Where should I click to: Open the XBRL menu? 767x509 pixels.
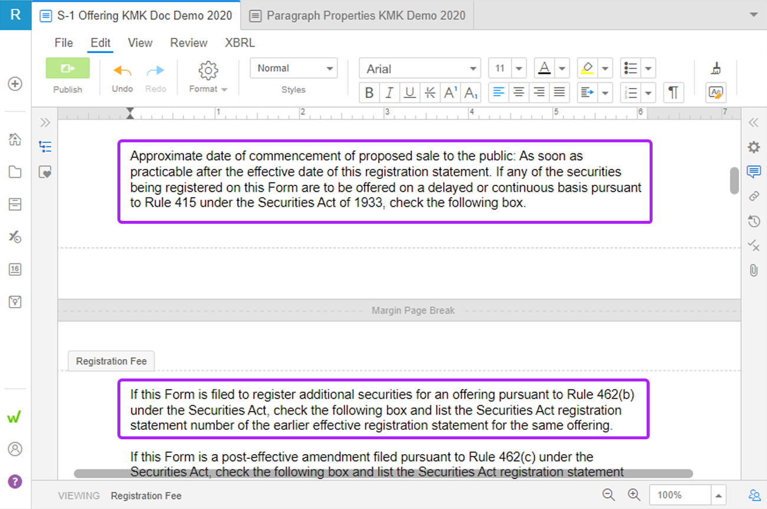[x=240, y=43]
